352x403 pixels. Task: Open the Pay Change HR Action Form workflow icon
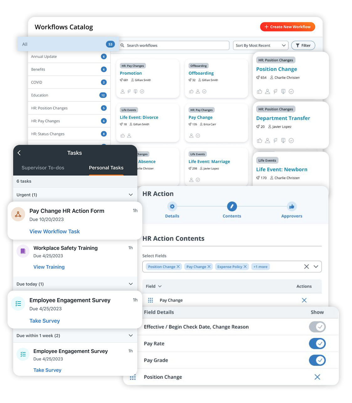tap(18, 214)
